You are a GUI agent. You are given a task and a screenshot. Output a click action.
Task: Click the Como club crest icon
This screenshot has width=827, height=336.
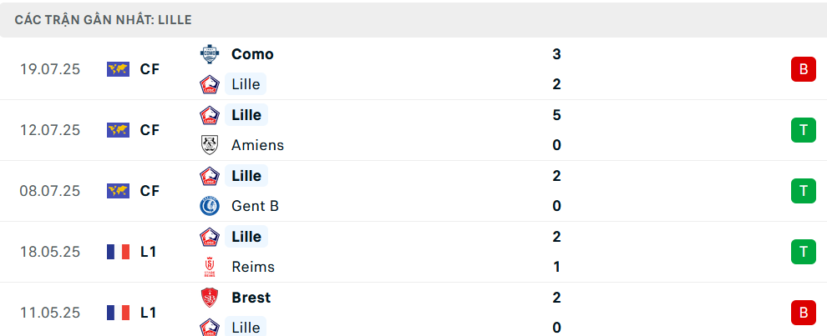point(210,54)
